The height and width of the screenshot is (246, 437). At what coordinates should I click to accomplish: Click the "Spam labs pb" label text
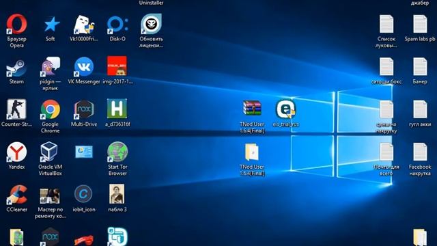tap(420, 39)
